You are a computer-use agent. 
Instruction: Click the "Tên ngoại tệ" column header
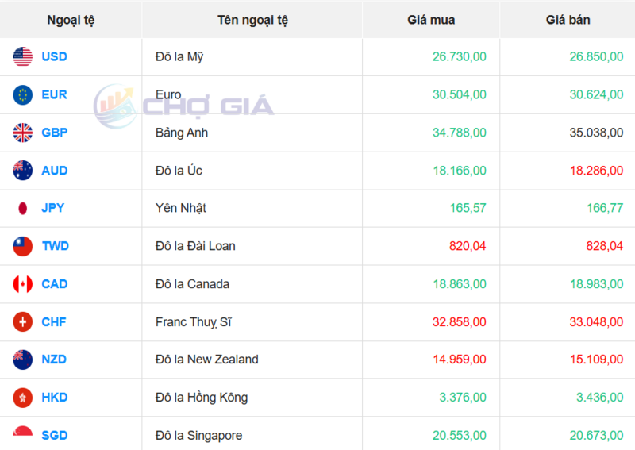(252, 20)
